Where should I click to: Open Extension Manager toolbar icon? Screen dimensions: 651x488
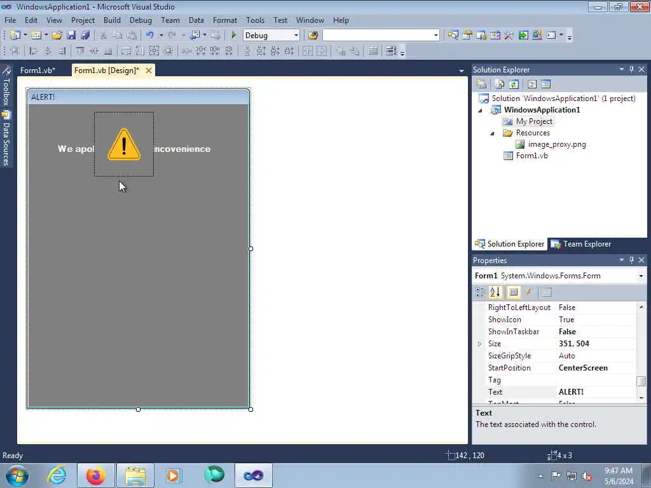537,36
